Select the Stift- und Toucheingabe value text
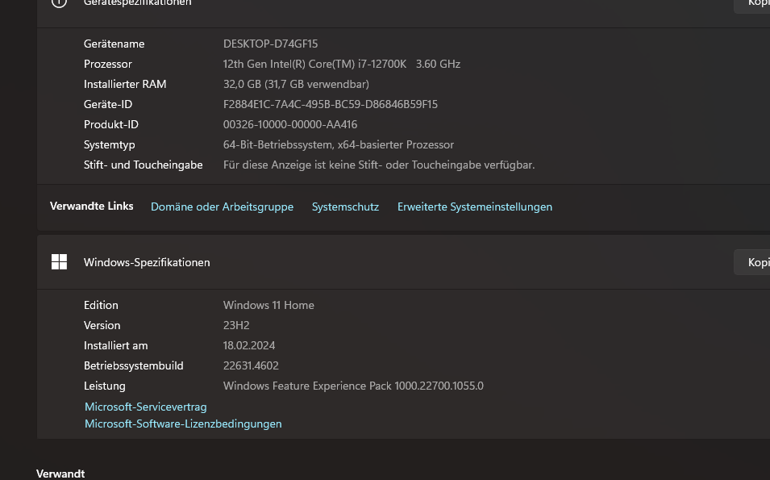770x480 pixels. click(x=379, y=165)
